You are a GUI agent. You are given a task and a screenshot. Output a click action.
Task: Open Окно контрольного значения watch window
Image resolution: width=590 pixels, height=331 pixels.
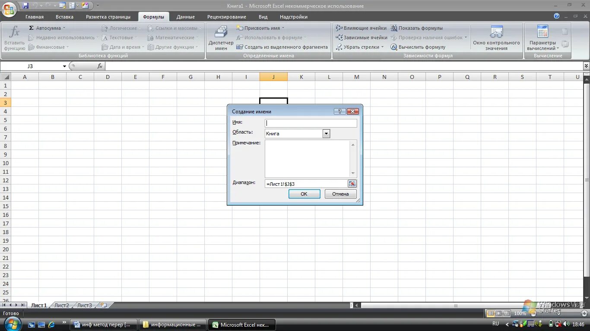[x=496, y=38]
